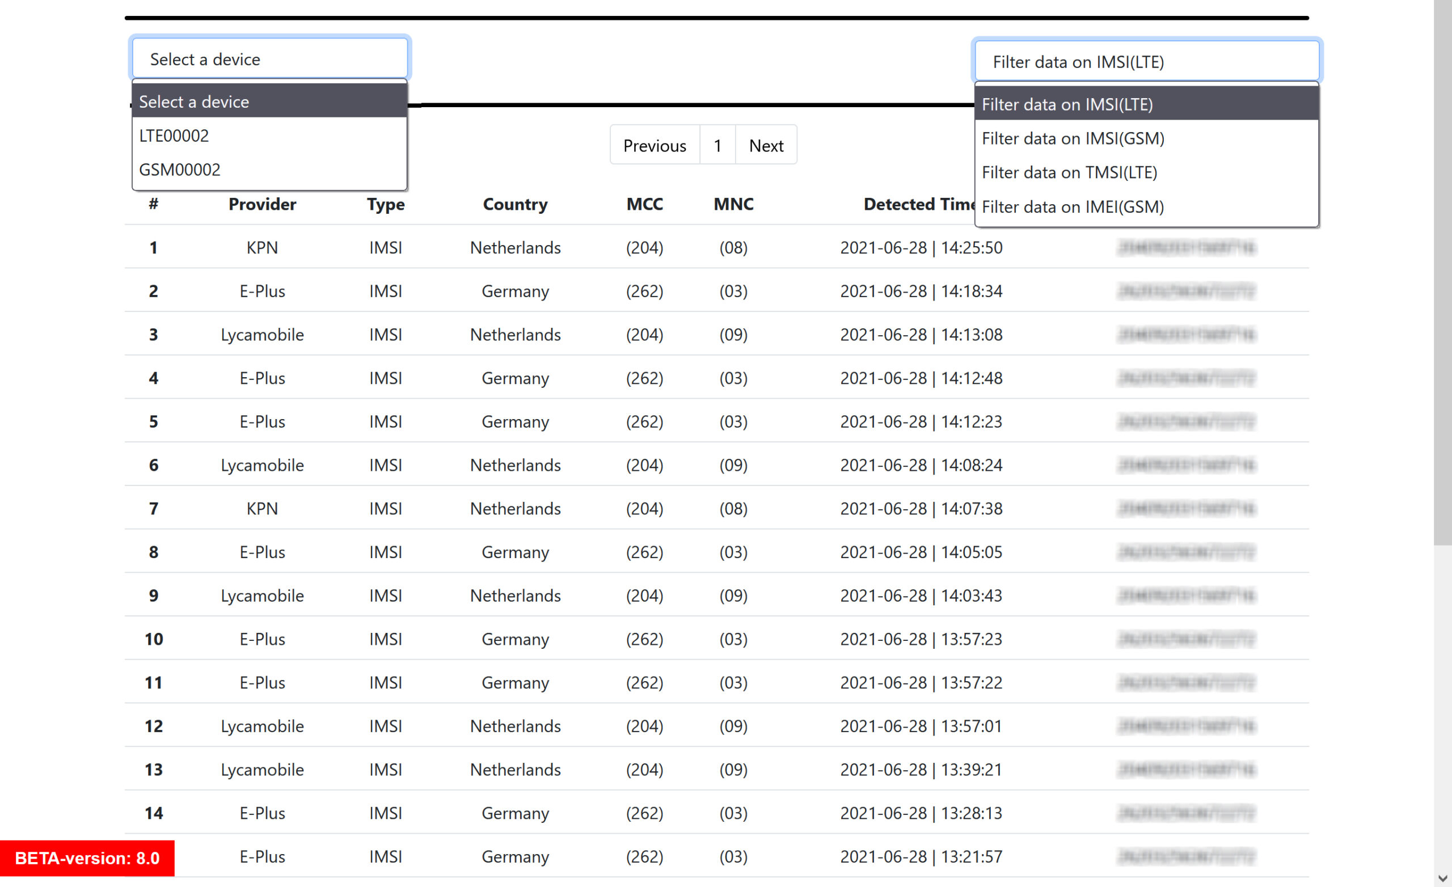Screen dimensions: 1452x887
Task: Pick Filter data on IMSI(GSM) option
Action: pos(1146,138)
